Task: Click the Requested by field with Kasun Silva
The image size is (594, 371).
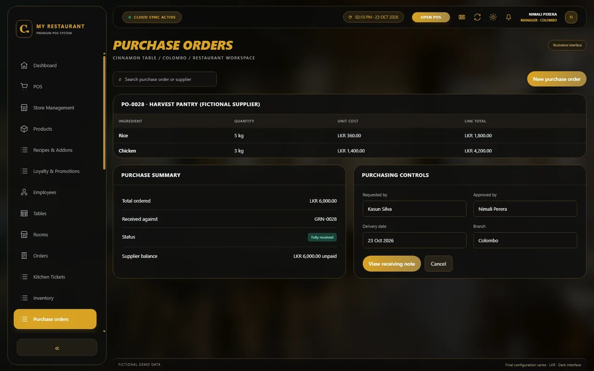Action: click(414, 209)
